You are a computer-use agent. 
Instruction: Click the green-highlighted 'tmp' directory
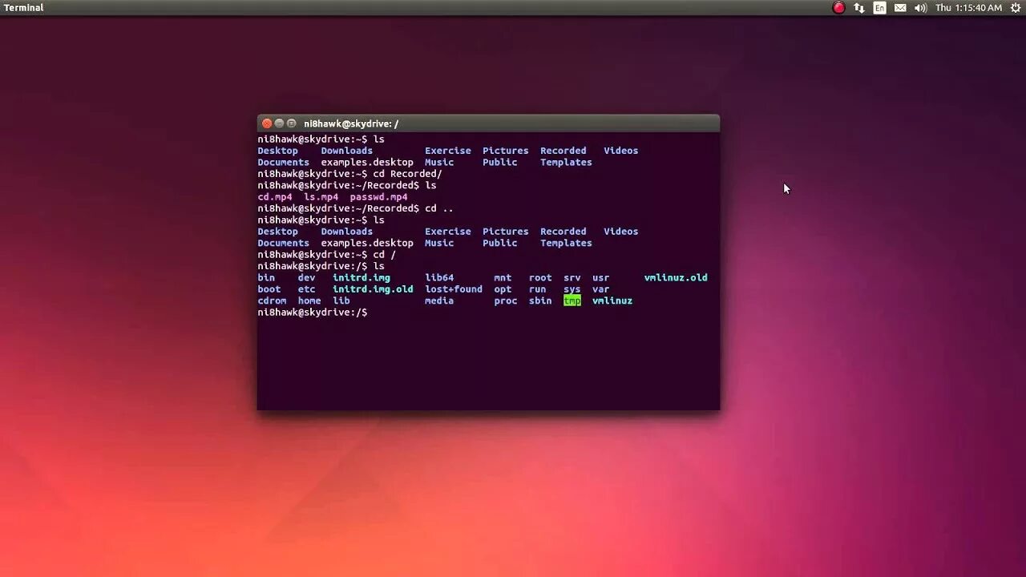tap(572, 301)
